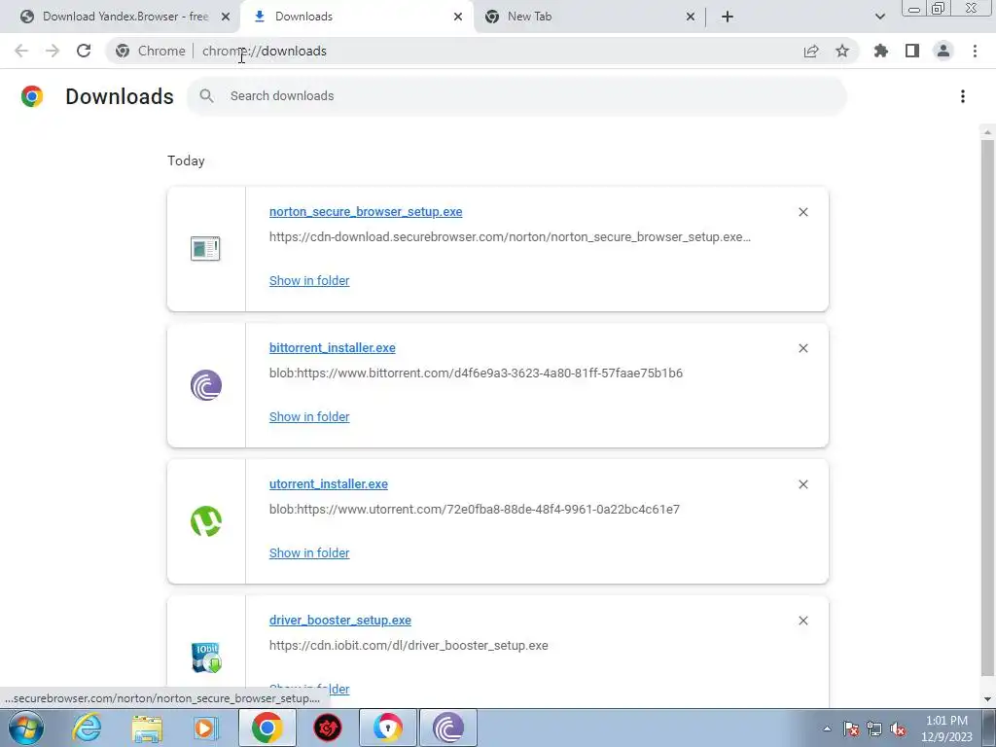Open the profile avatar menu
996x747 pixels.
943,51
